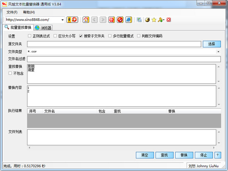Enable the 多行批量模式 checkbox

(x=110, y=36)
